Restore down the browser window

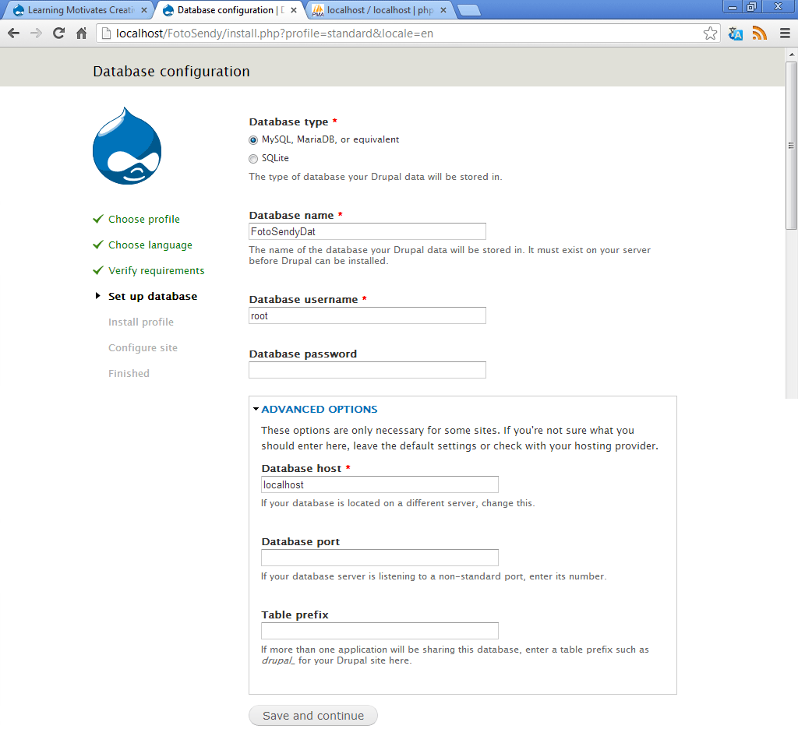coord(752,6)
